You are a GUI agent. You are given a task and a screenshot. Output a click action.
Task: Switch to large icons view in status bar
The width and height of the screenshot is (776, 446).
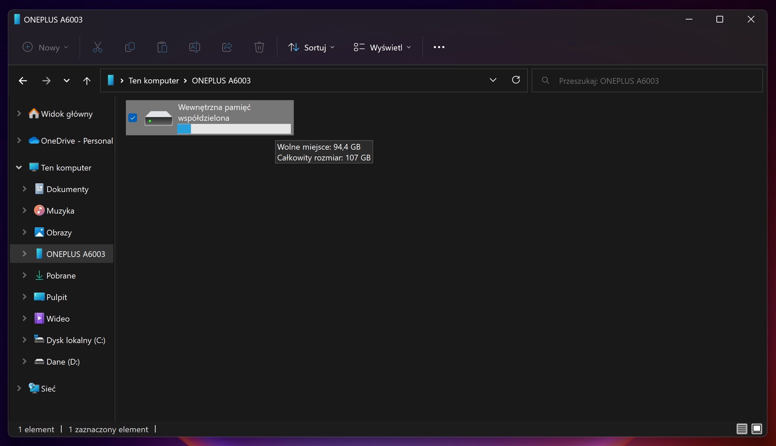pyautogui.click(x=756, y=429)
